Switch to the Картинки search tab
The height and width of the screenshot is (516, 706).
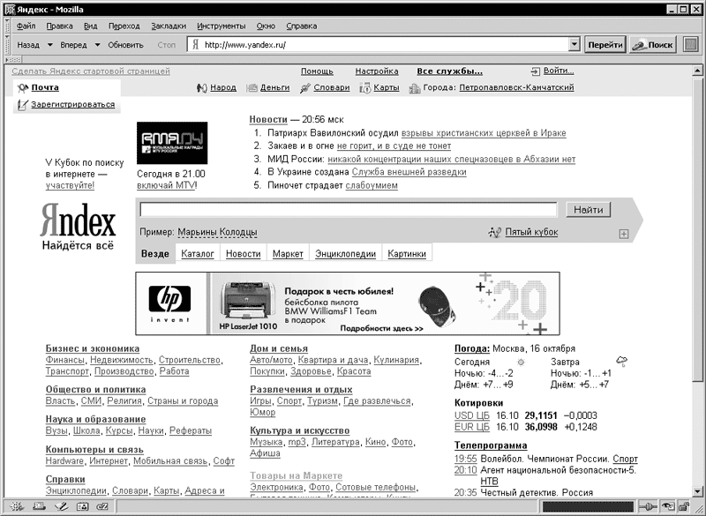(407, 254)
